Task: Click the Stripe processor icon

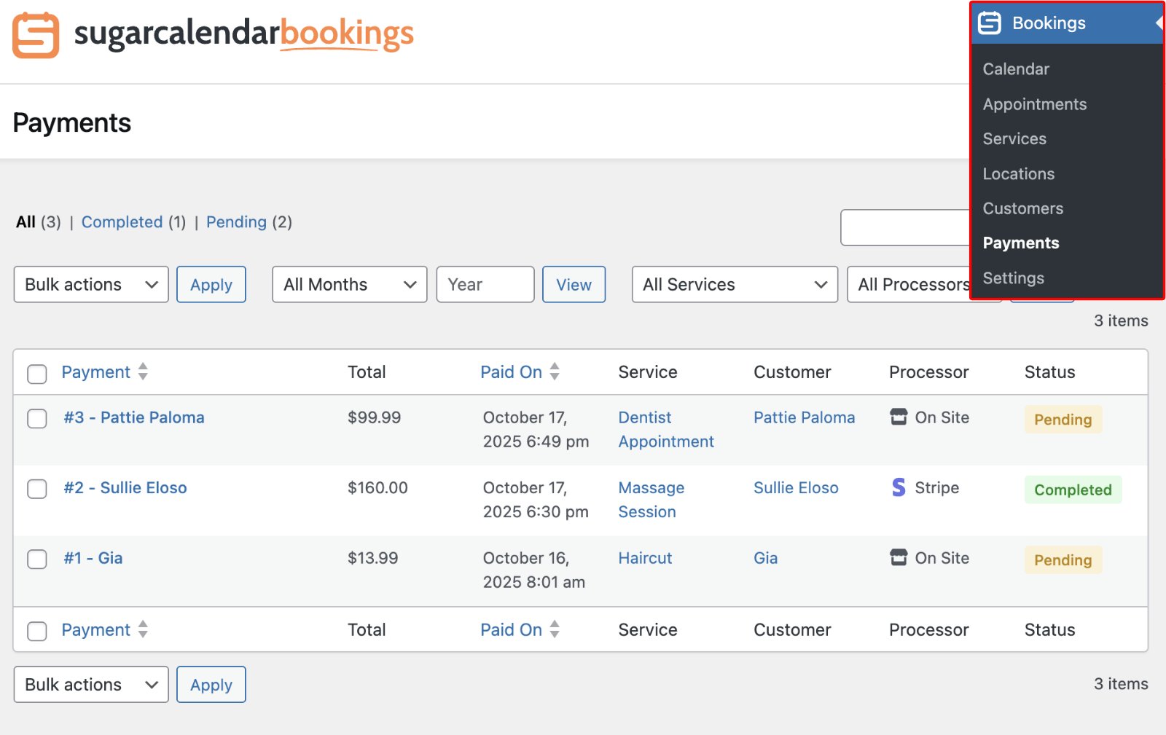Action: point(899,487)
